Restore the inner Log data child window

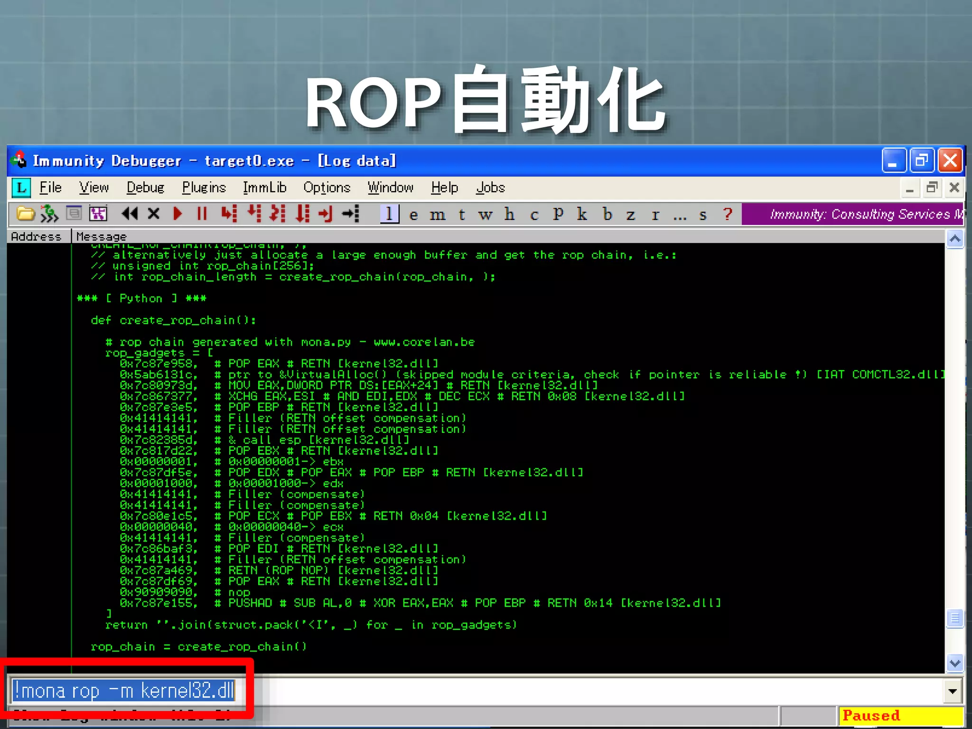(x=932, y=188)
